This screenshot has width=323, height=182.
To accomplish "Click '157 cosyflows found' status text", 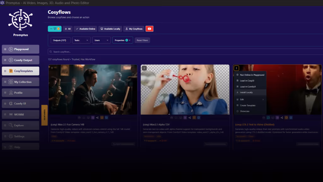I will [59, 59].
